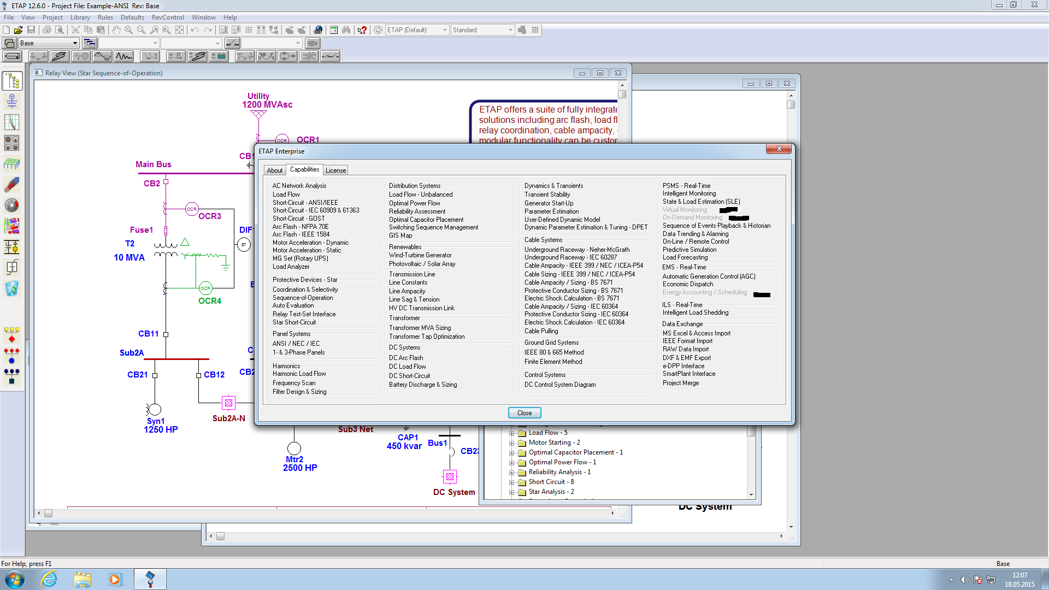The height and width of the screenshot is (590, 1049).
Task: Click the configuration switch icon
Action: (232, 43)
